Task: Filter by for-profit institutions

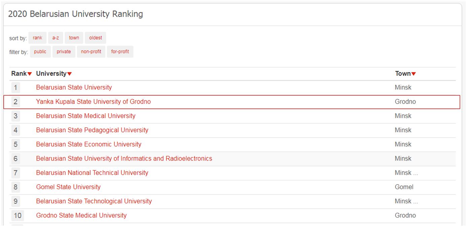Action: [x=120, y=52]
